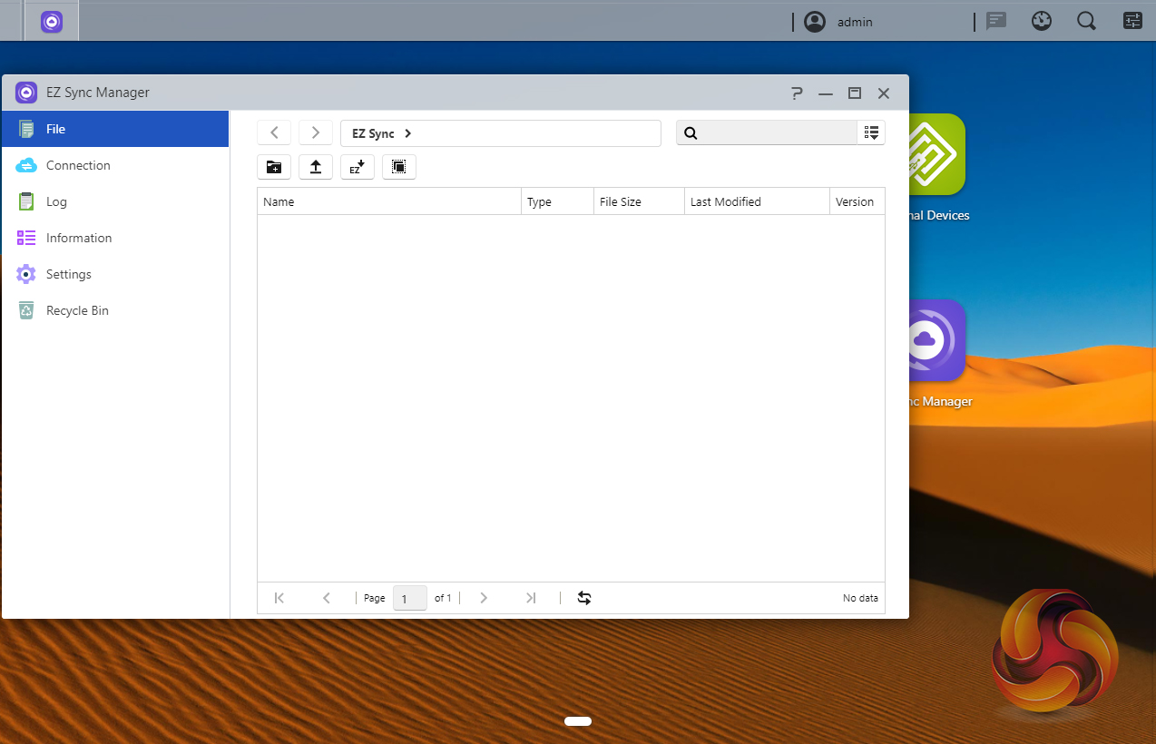Expand the breadcrumb chevron after EZ Sync
Viewport: 1156px width, 744px height.
point(408,133)
